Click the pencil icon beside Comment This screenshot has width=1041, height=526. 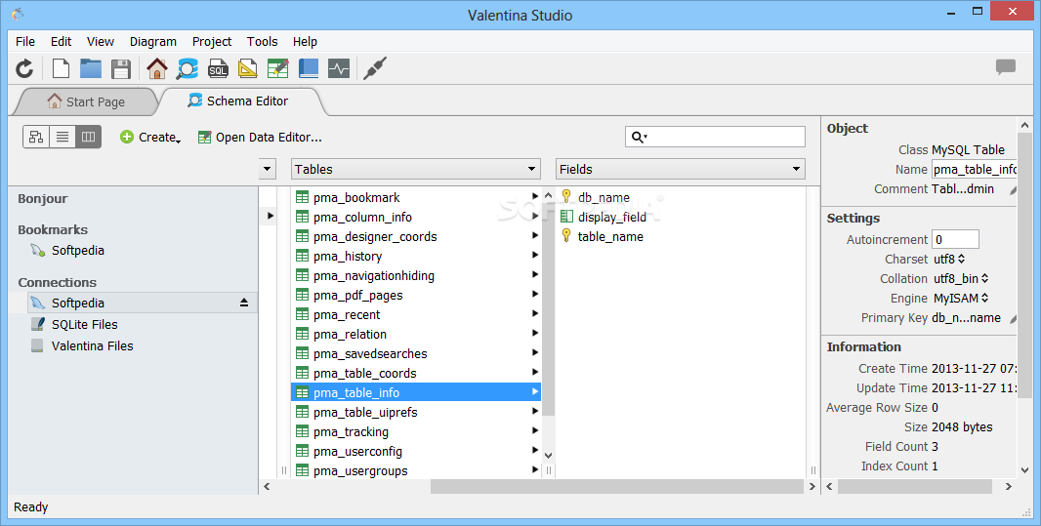coord(1013,189)
